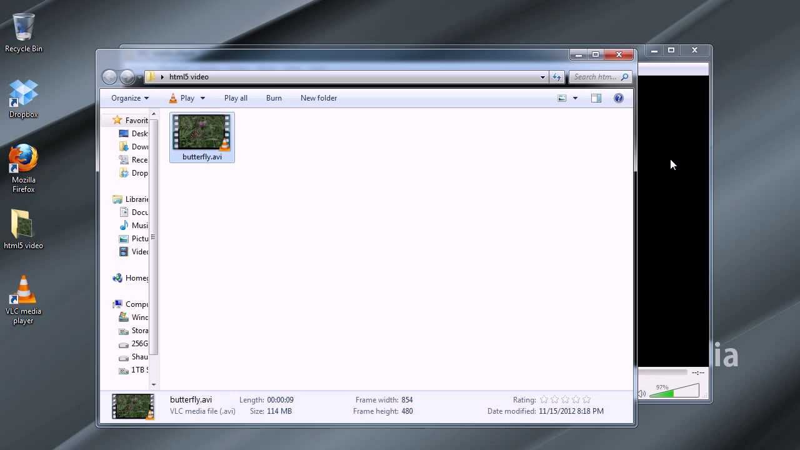Select the 256G drive in sidebar
Viewport: 800px width, 450px height.
(134, 344)
